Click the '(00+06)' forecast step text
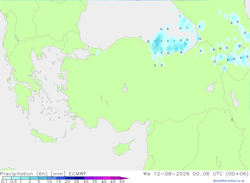The height and width of the screenshot is (183, 250). 237,174
